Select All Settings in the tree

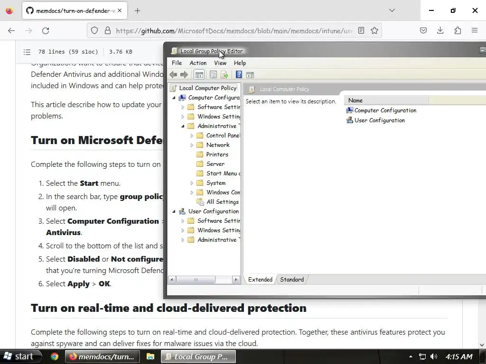click(x=223, y=202)
